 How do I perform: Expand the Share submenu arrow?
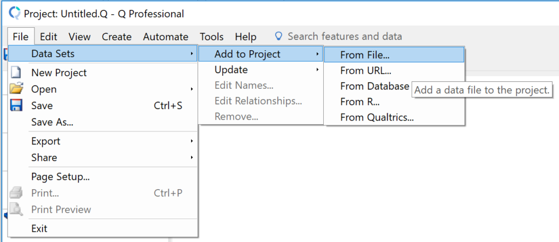tap(192, 157)
